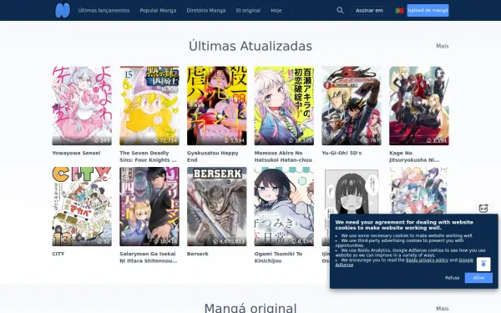Screen dimensions: 501x313
Task: Click Mais next to Mangá original
Action: click(x=443, y=308)
